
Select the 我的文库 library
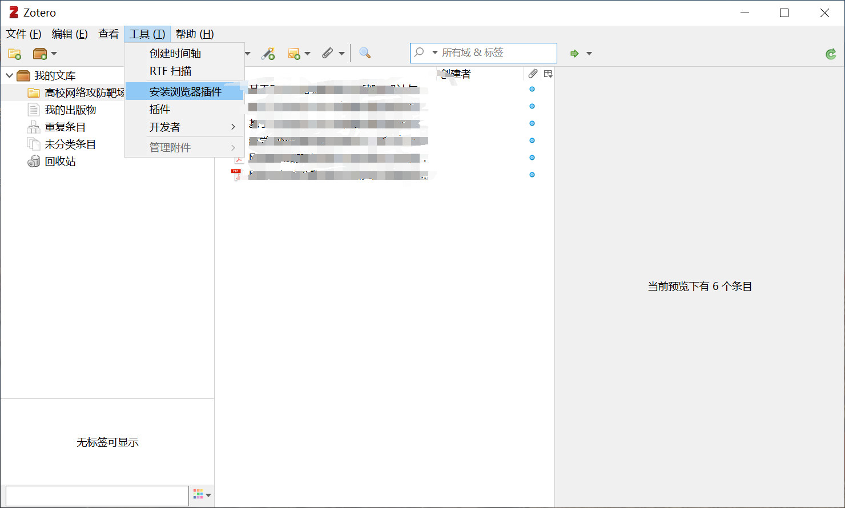click(55, 75)
